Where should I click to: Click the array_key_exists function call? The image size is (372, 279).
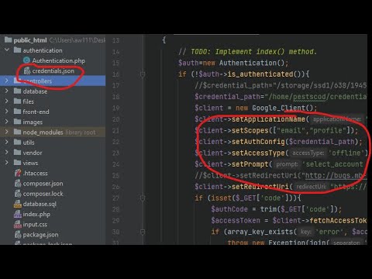(x=260, y=232)
